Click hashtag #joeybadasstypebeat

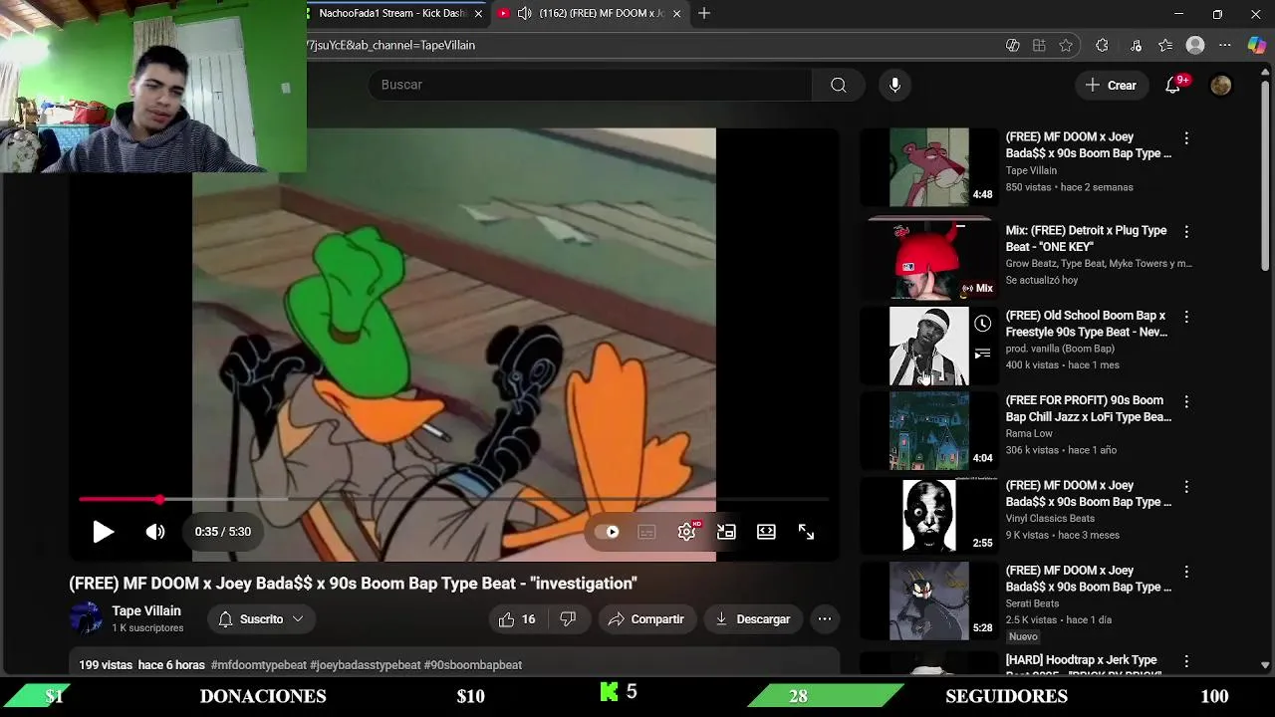tap(366, 665)
